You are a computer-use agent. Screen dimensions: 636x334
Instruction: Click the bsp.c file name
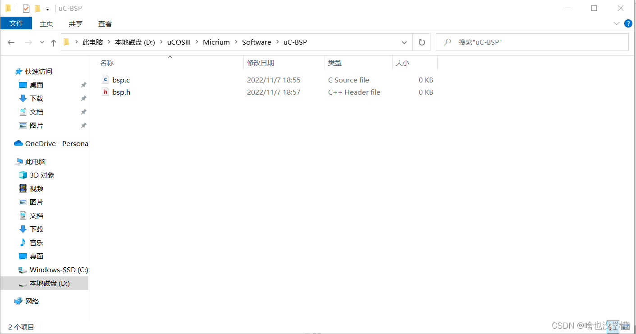[121, 80]
